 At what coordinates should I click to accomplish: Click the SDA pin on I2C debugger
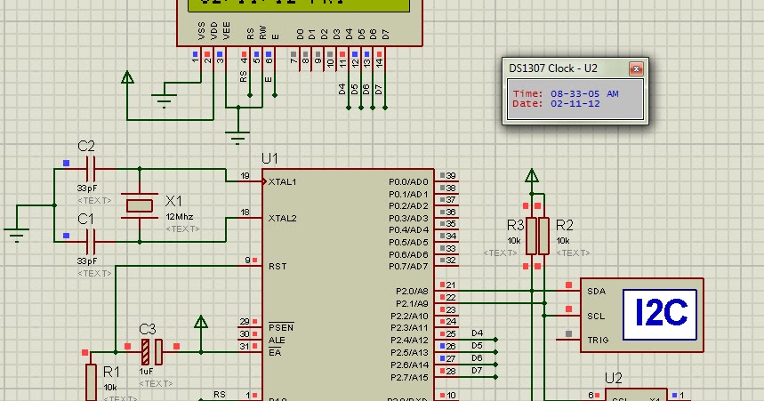pyautogui.click(x=597, y=292)
